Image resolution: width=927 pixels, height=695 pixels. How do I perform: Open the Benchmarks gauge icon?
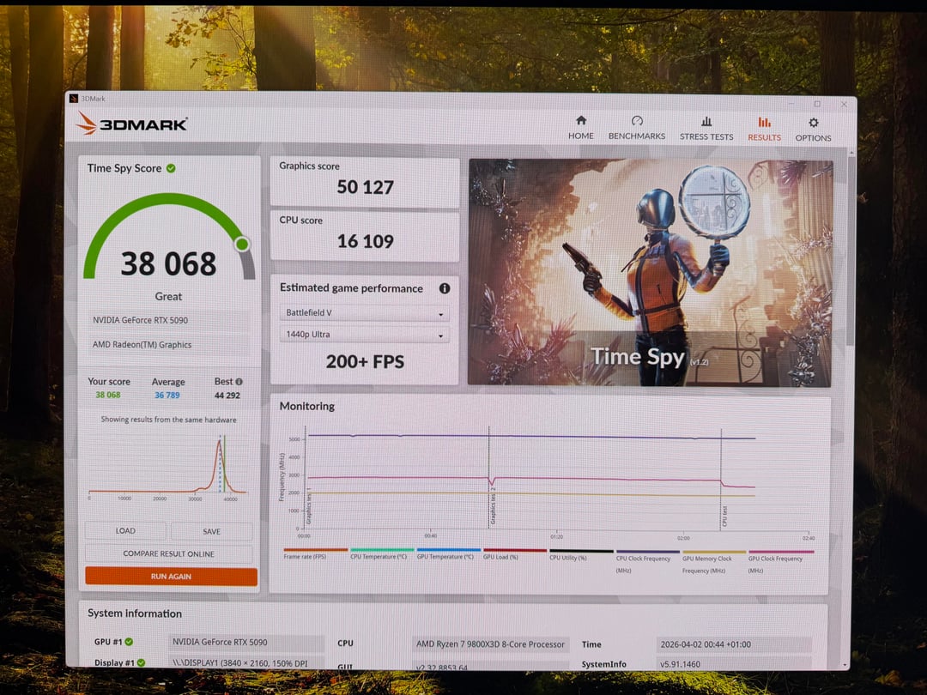pos(637,121)
